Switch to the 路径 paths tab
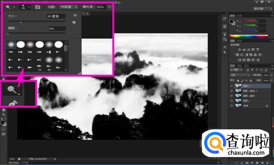This screenshot has height=165, width=274. point(247,66)
